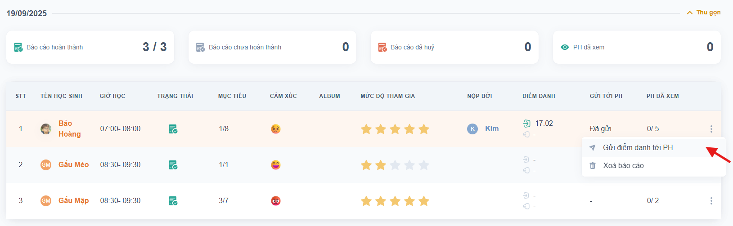This screenshot has width=733, height=226.
Task: Click the Báo cáo đã huỷ card icon
Action: tap(382, 47)
